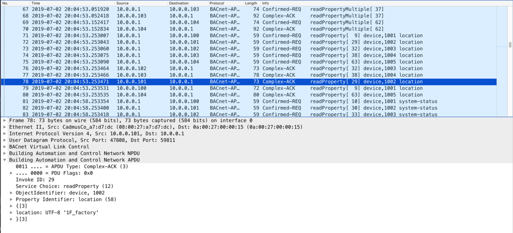Expand the closing }[3] tag node
The height and width of the screenshot is (233, 513).
11,219
